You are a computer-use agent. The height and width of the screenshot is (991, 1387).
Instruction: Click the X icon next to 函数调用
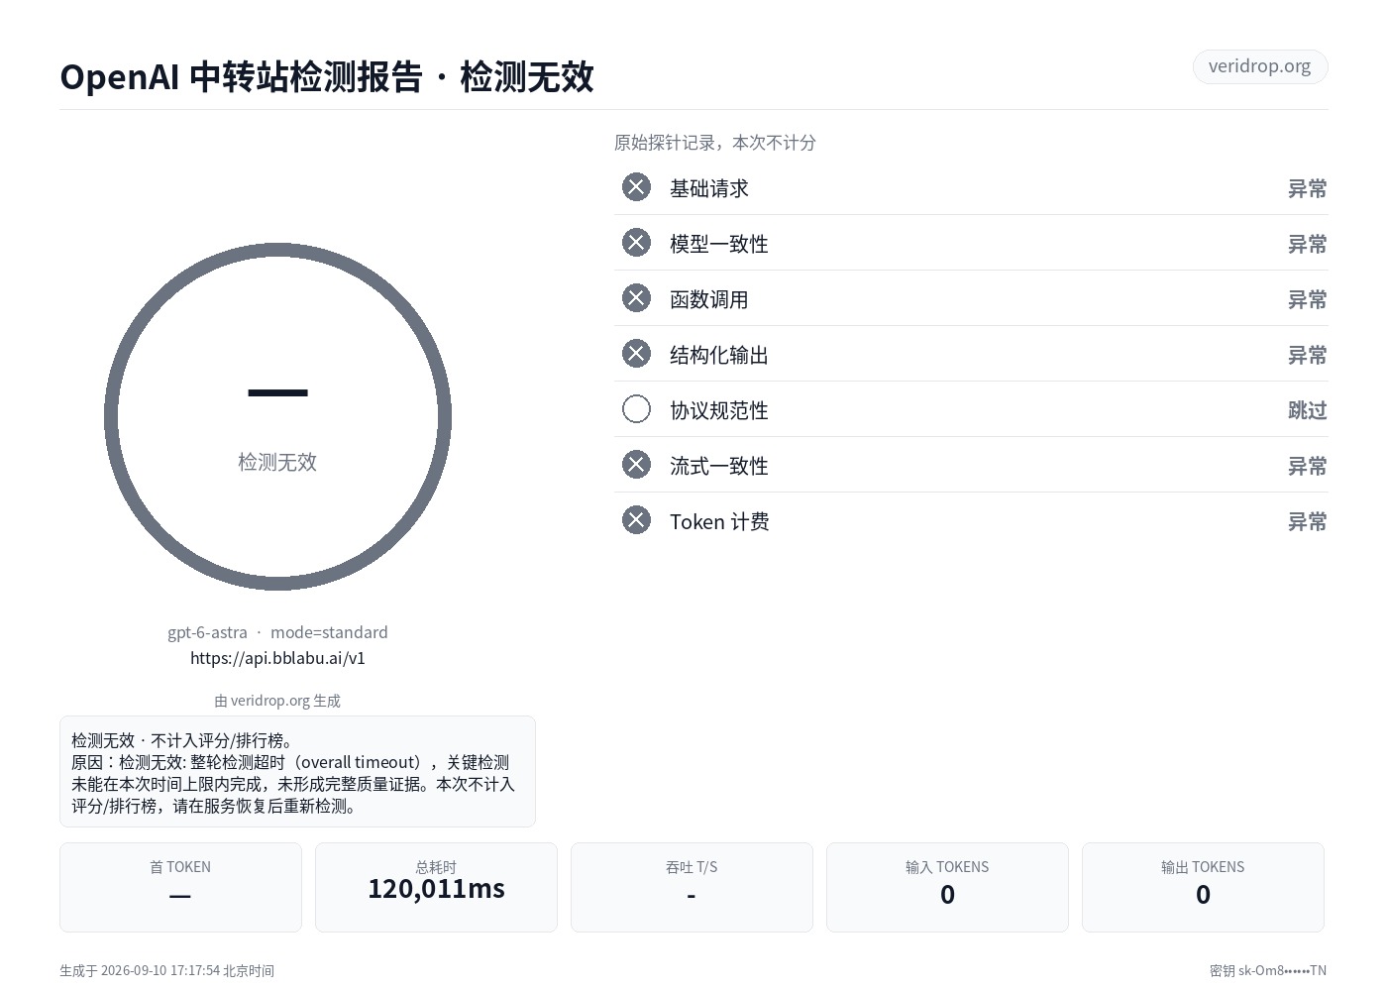click(x=636, y=298)
